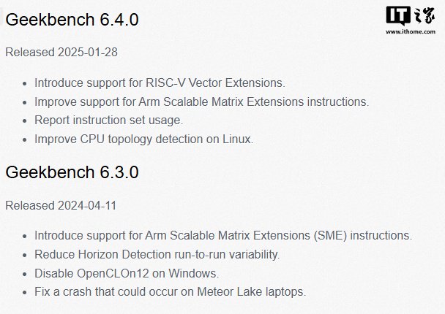Select the Released 2024-04-11 date line
This screenshot has height=314, width=445.
coord(61,205)
